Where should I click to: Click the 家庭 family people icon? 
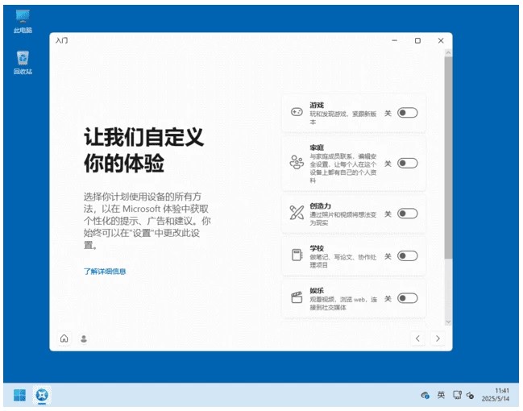[297, 163]
